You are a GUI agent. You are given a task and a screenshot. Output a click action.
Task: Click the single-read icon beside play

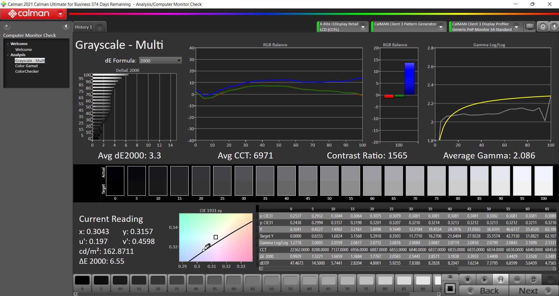point(500,279)
